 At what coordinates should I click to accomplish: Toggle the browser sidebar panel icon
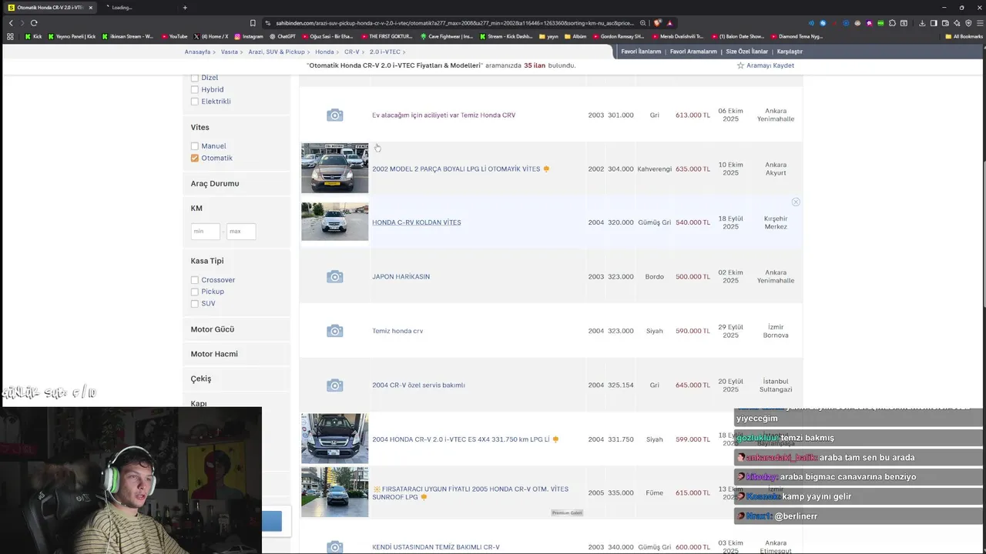(934, 23)
